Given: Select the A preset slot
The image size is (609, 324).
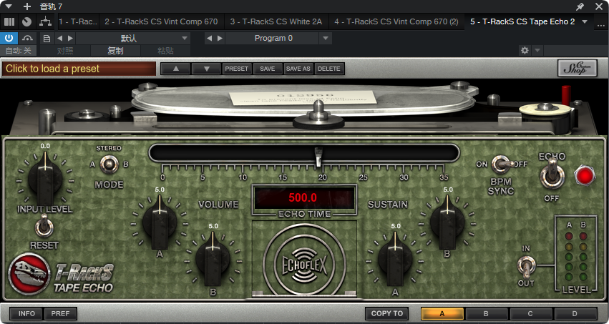Looking at the screenshot, I should 442,313.
